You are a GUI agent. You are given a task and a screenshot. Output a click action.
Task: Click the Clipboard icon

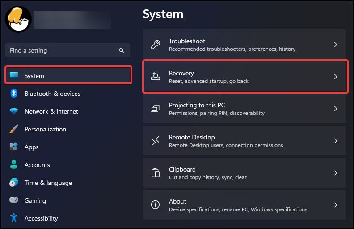(156, 173)
